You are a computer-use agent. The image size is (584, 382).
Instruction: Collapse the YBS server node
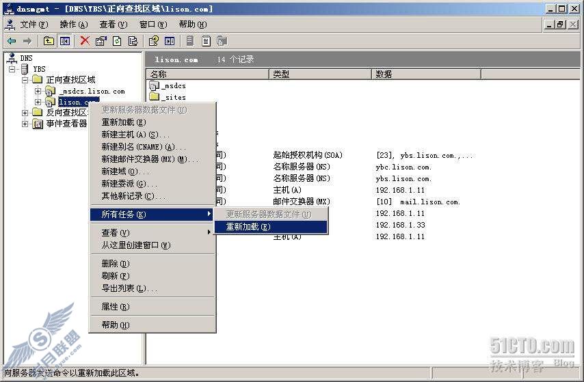pyautogui.click(x=12, y=69)
